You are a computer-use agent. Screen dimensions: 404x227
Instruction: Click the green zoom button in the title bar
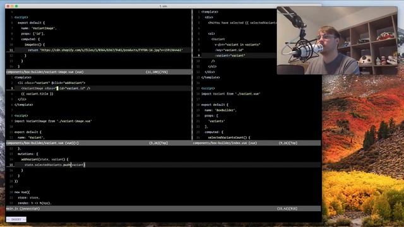[16, 6]
